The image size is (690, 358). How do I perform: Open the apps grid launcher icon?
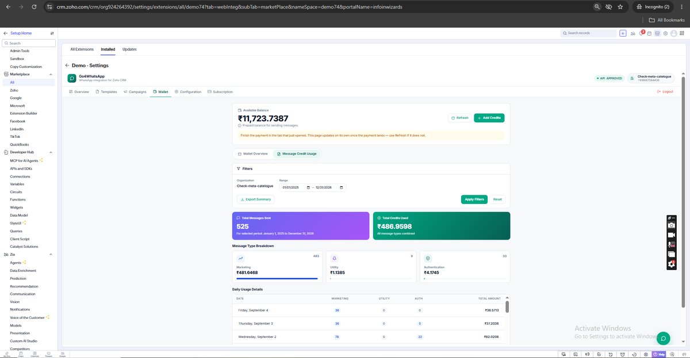(x=683, y=33)
